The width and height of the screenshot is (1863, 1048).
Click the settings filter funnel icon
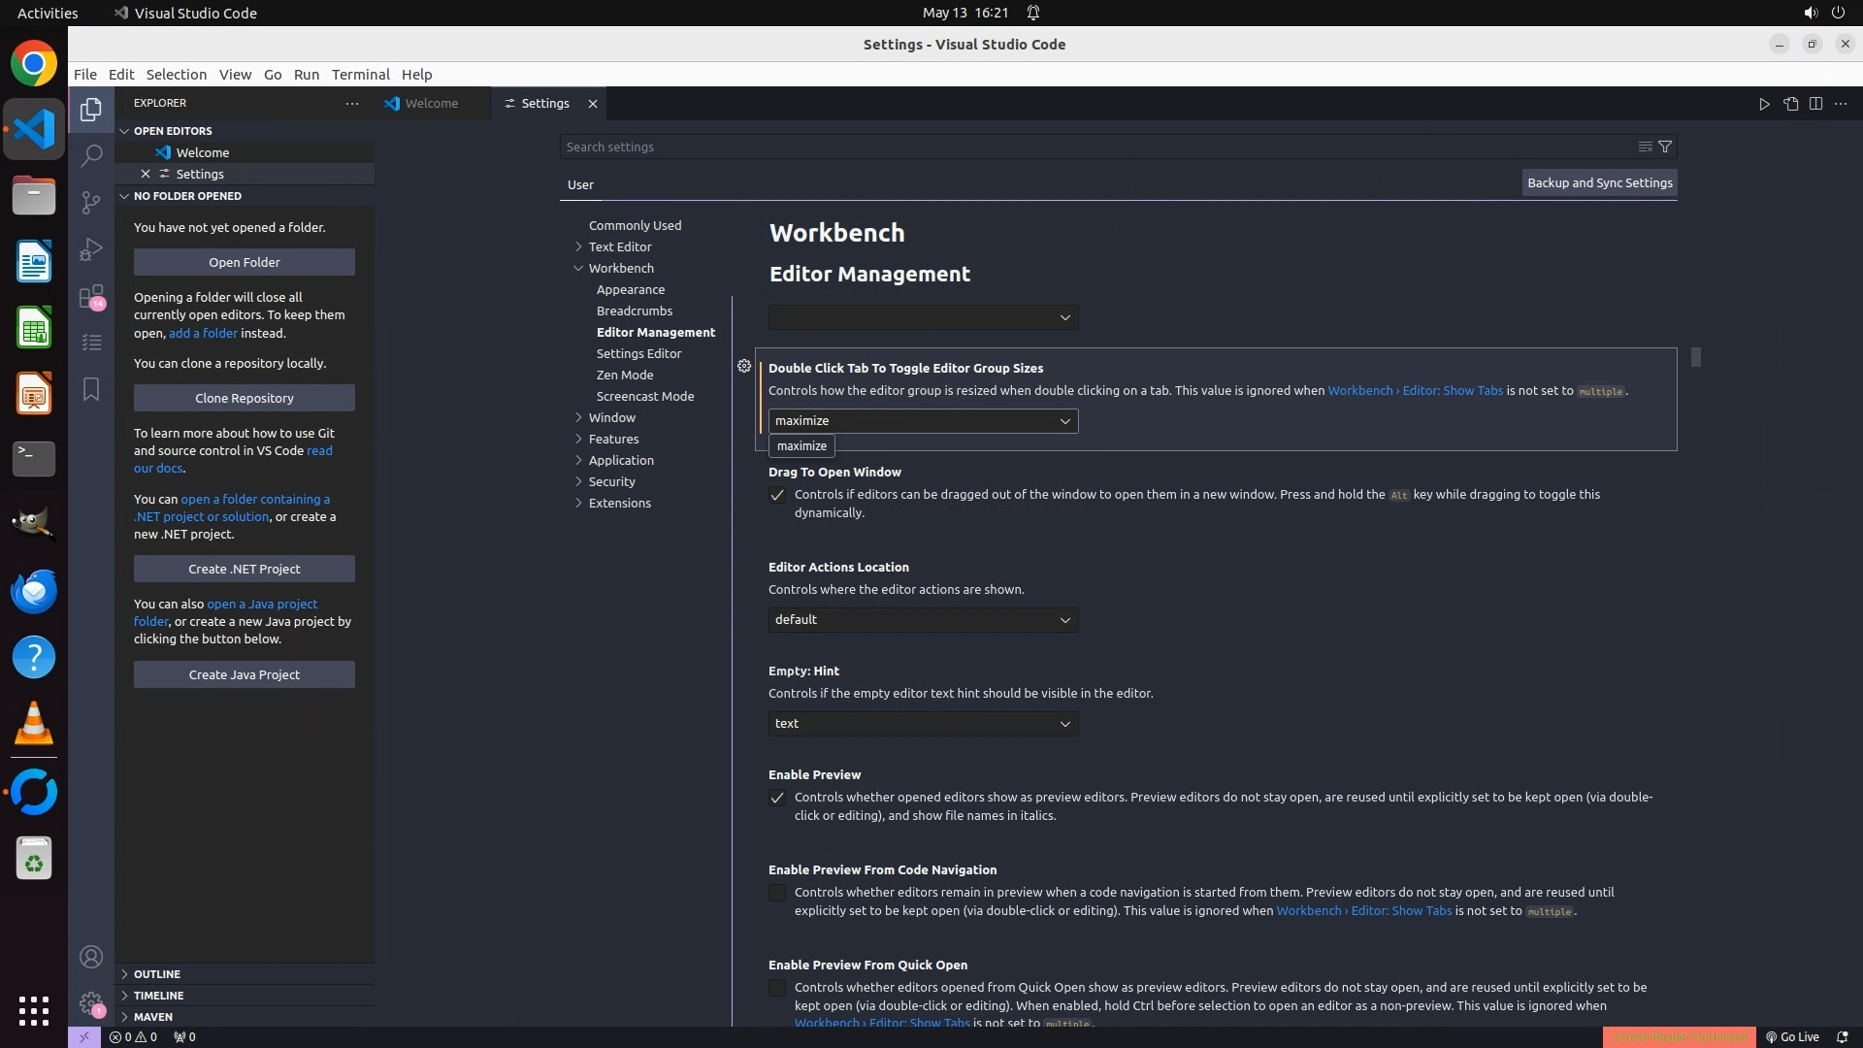tap(1665, 147)
